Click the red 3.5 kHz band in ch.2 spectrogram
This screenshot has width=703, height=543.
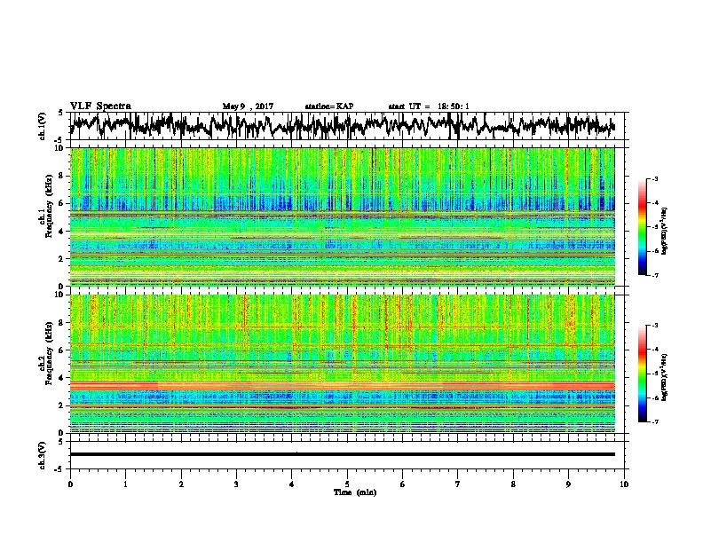(343, 386)
